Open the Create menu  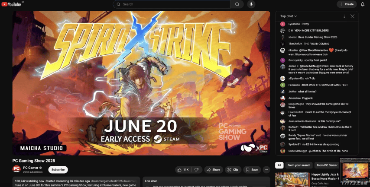tap(347, 4)
